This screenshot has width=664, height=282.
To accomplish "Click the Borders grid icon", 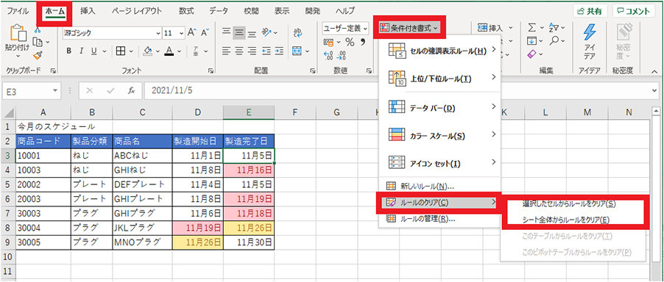I will 121,51.
